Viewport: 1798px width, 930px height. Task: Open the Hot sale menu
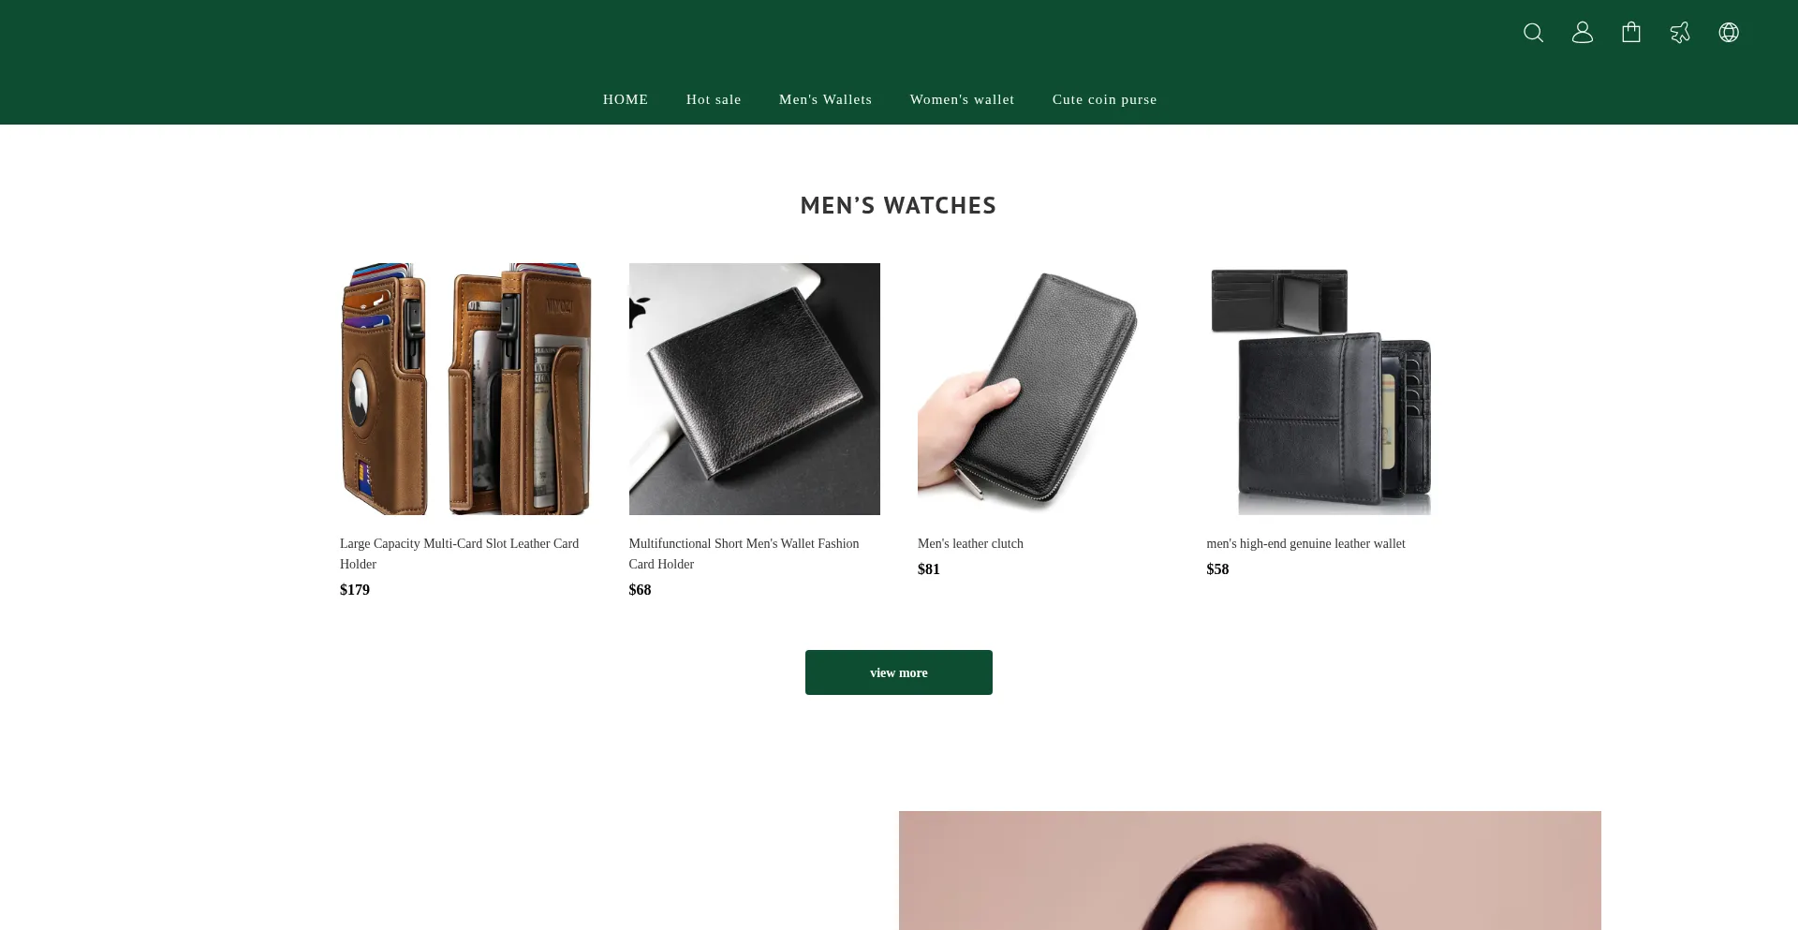[714, 99]
